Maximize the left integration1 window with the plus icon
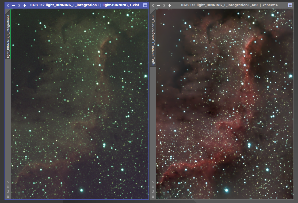 pos(25,5)
